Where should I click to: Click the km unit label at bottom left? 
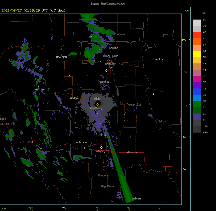[4, 208]
